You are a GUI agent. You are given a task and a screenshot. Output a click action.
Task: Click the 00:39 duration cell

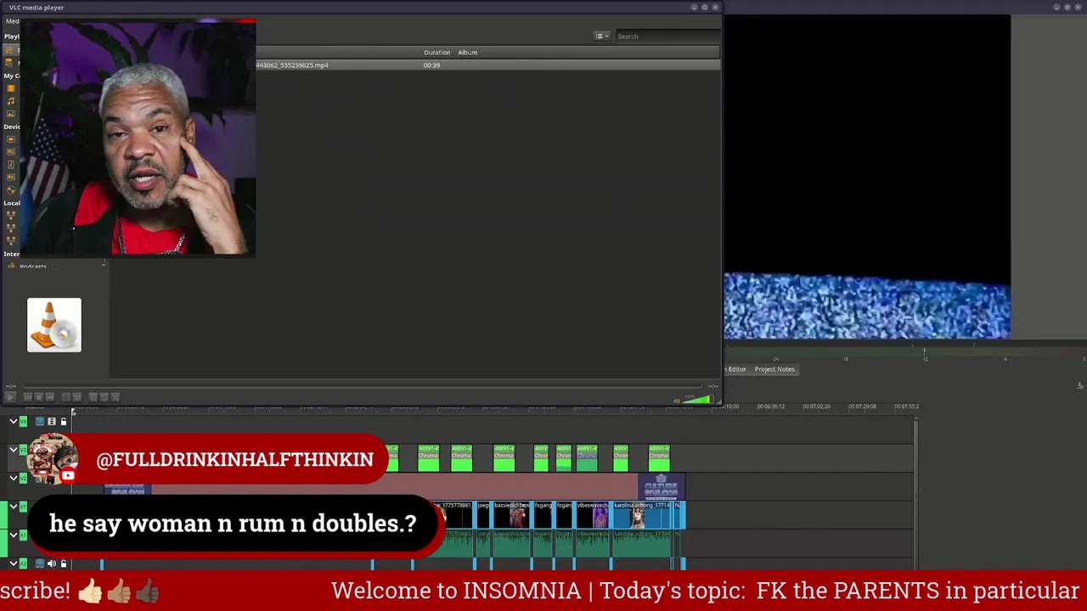(431, 65)
